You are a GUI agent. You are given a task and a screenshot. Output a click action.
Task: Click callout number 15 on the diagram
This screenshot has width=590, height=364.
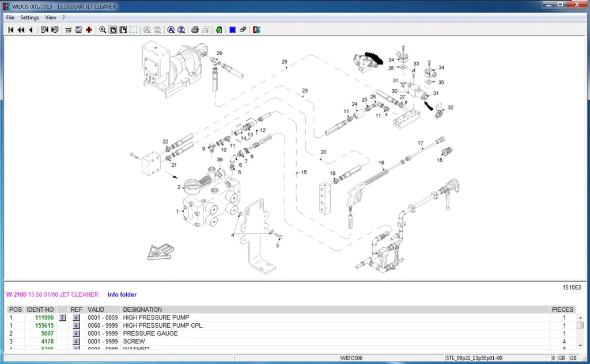tap(304, 172)
